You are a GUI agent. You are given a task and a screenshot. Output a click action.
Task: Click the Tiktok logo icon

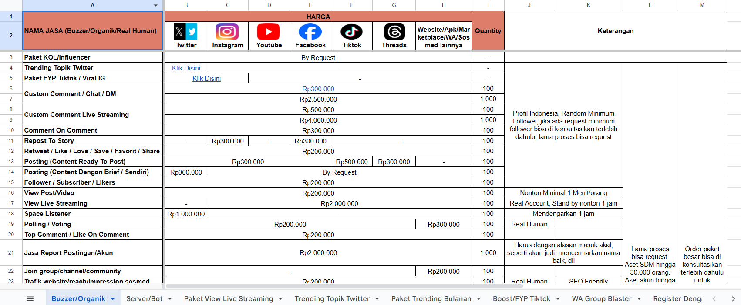tap(352, 32)
